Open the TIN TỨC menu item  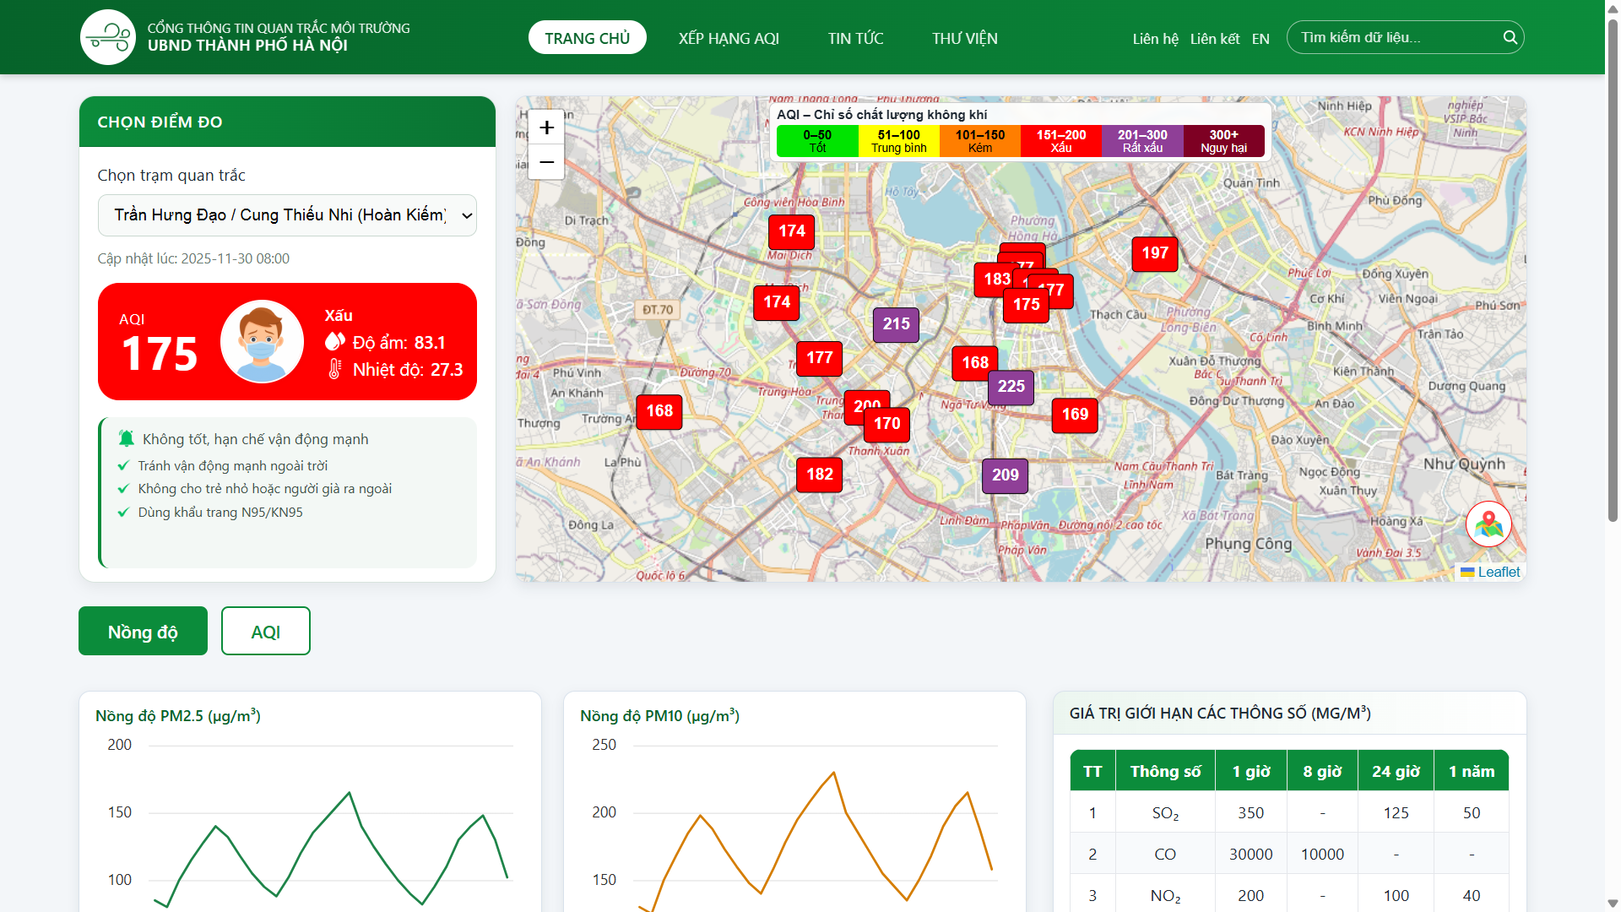(855, 38)
